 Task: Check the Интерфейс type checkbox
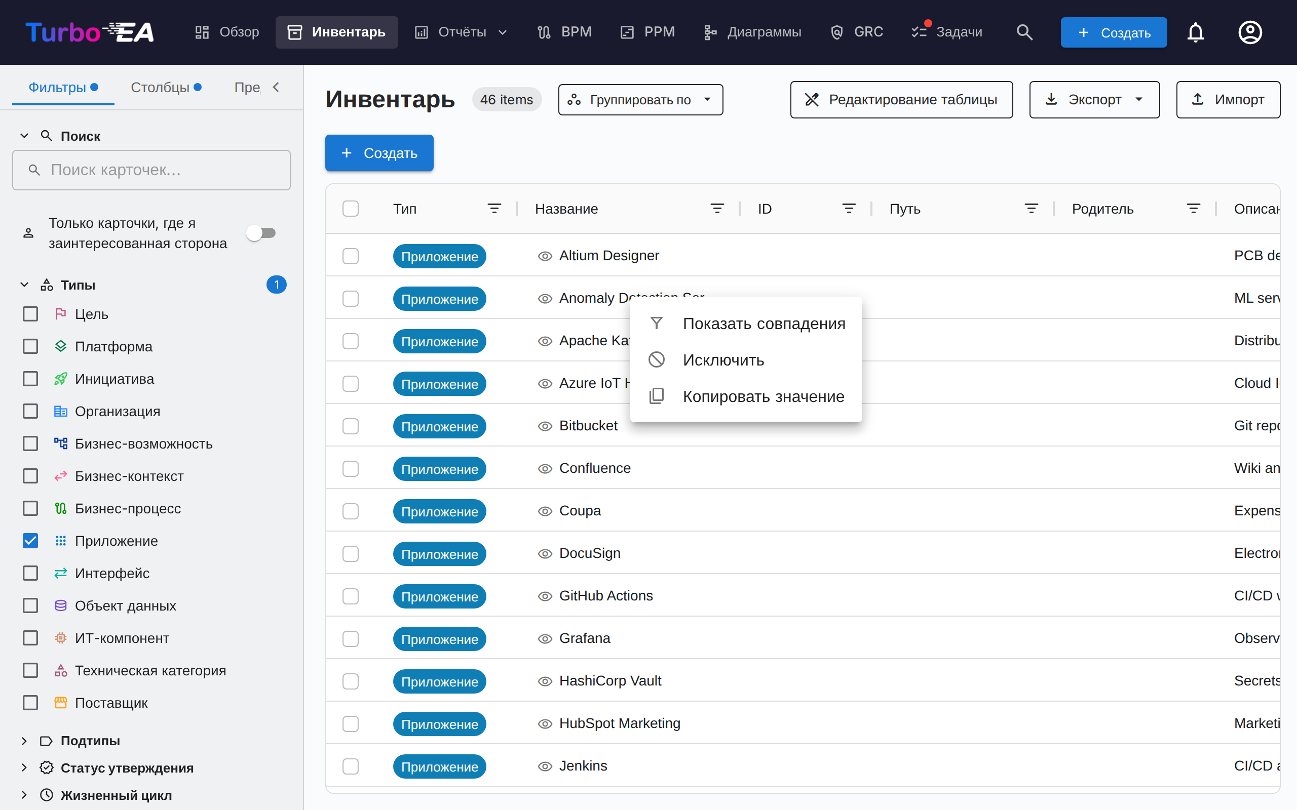(x=30, y=573)
